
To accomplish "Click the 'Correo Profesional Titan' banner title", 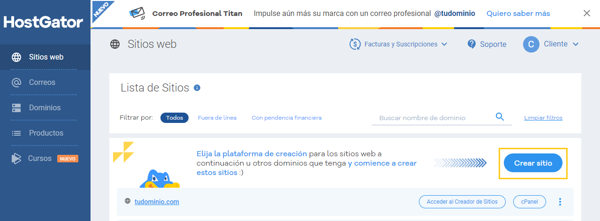I will point(197,14).
